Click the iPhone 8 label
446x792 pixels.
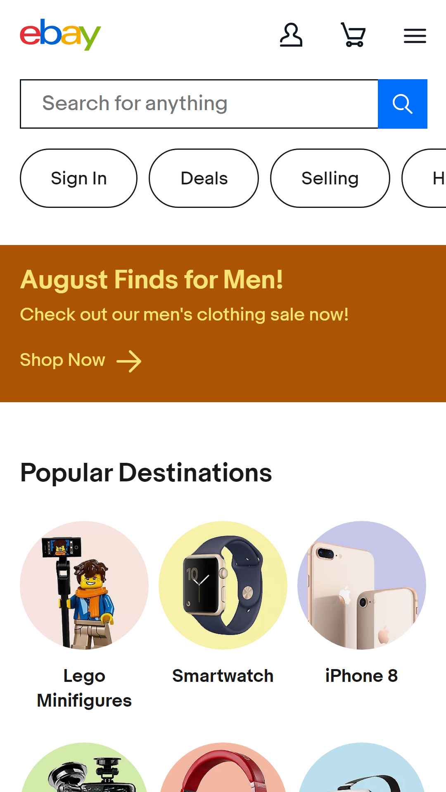[362, 676]
